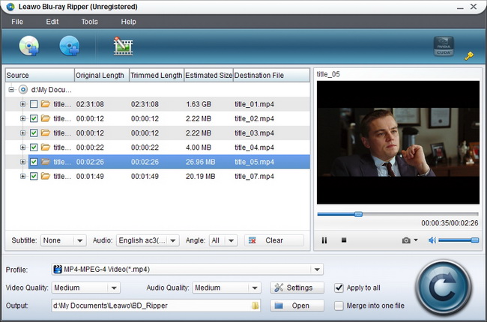Click the Trimmed Length column header
The width and height of the screenshot is (487, 322).
tap(157, 75)
